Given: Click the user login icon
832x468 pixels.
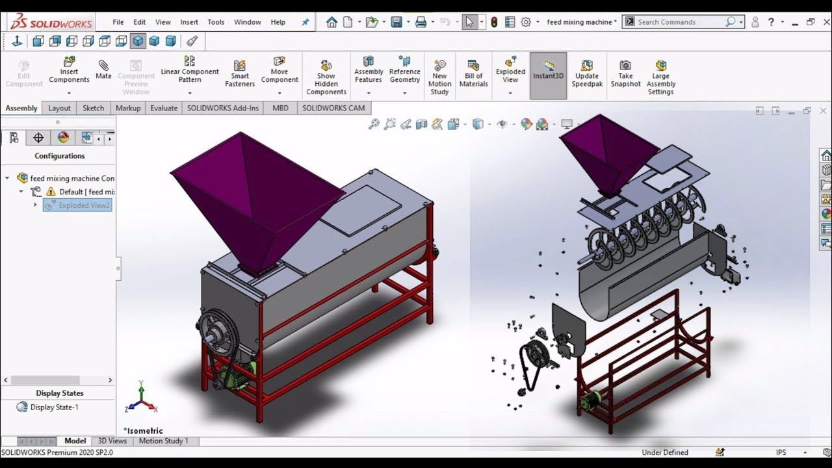Looking at the screenshot, I should [755, 22].
